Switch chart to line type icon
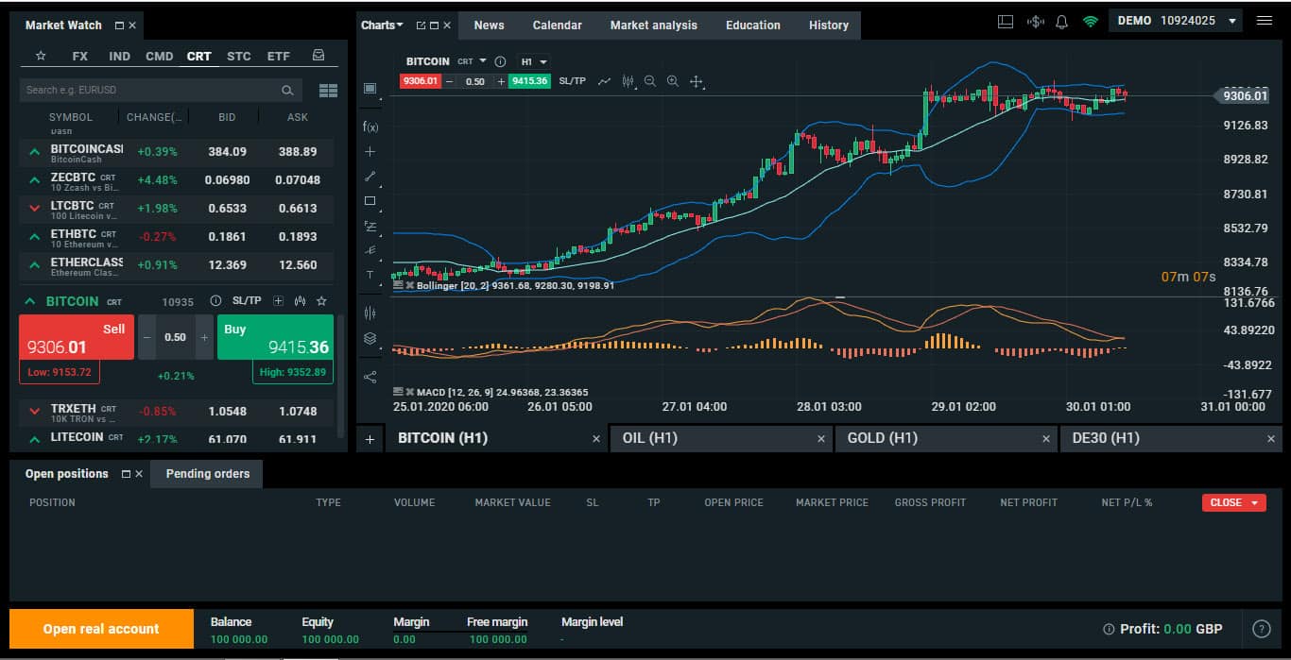The image size is (1291, 660). [604, 81]
